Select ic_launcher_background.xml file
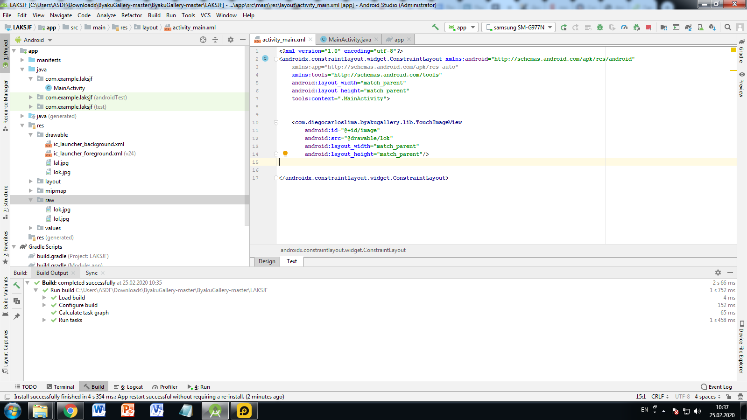The width and height of the screenshot is (747, 420). click(x=89, y=144)
